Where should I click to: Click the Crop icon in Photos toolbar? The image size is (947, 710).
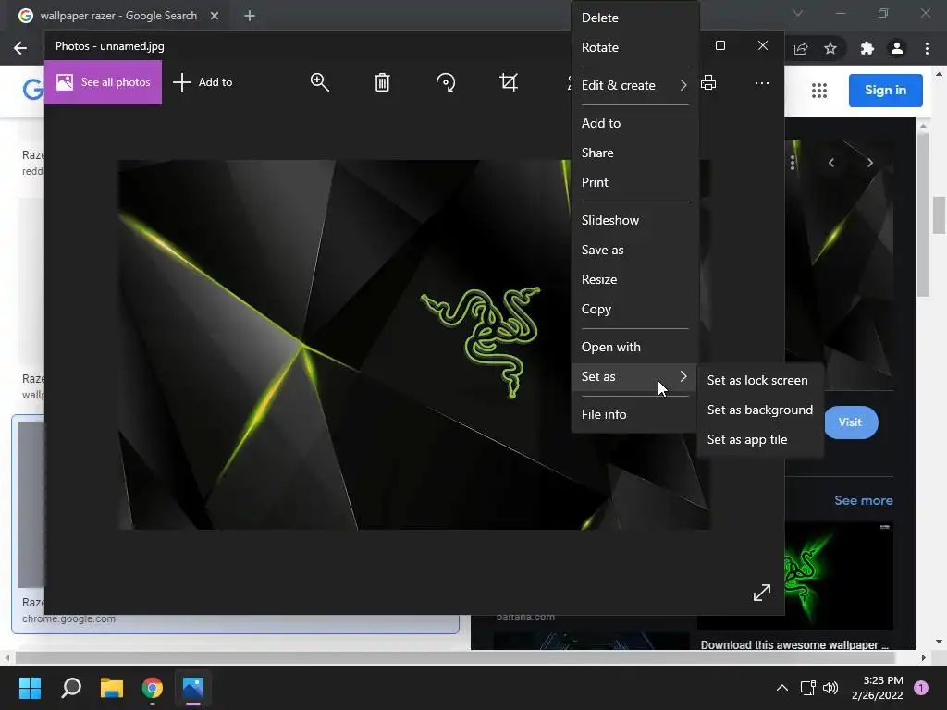(x=509, y=82)
